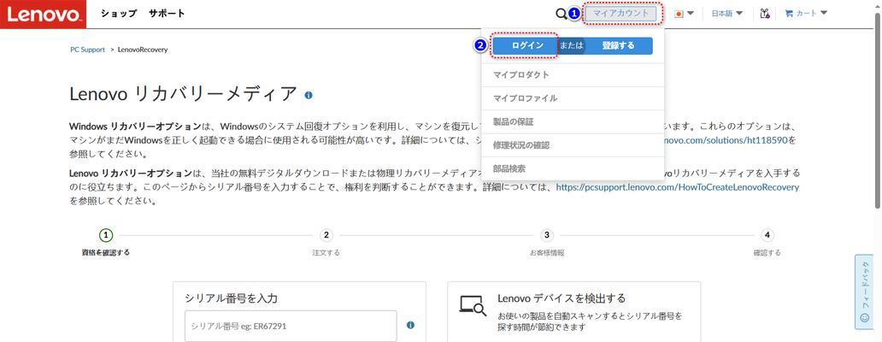Viewport: 882px width, 342px height.
Task: Select 部品検索 from account menu
Action: tap(573, 168)
